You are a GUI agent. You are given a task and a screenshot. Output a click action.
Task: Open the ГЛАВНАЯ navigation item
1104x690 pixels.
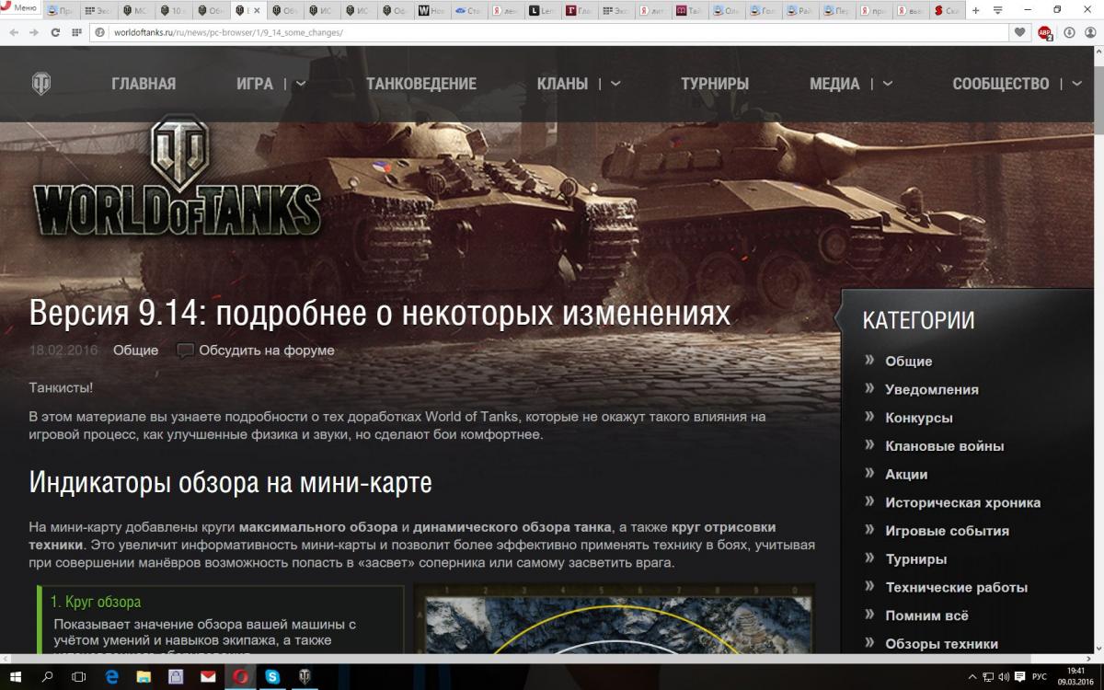144,84
